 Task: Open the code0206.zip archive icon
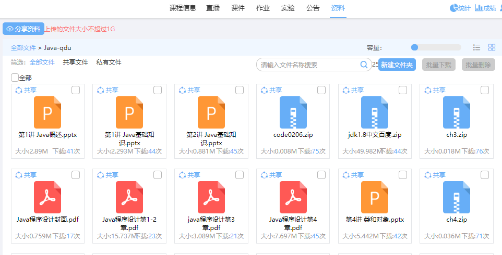(x=293, y=112)
